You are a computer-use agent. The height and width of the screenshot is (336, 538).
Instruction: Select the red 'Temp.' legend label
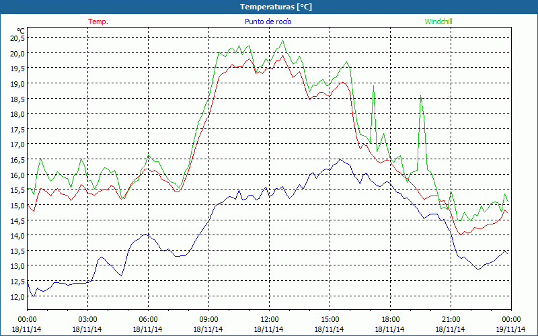click(x=98, y=22)
